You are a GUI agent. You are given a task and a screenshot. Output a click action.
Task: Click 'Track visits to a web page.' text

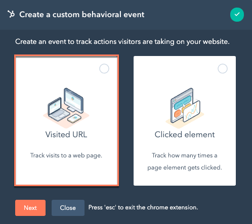pyautogui.click(x=66, y=155)
